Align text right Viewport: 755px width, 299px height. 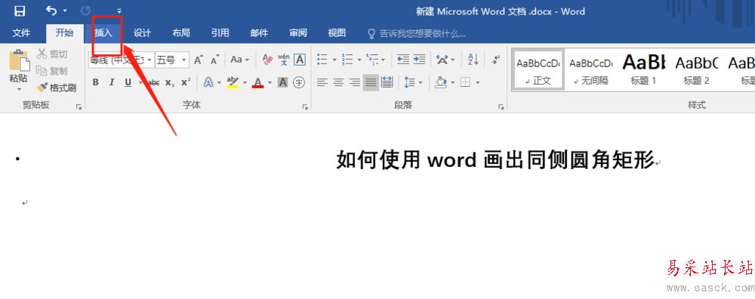pos(355,82)
